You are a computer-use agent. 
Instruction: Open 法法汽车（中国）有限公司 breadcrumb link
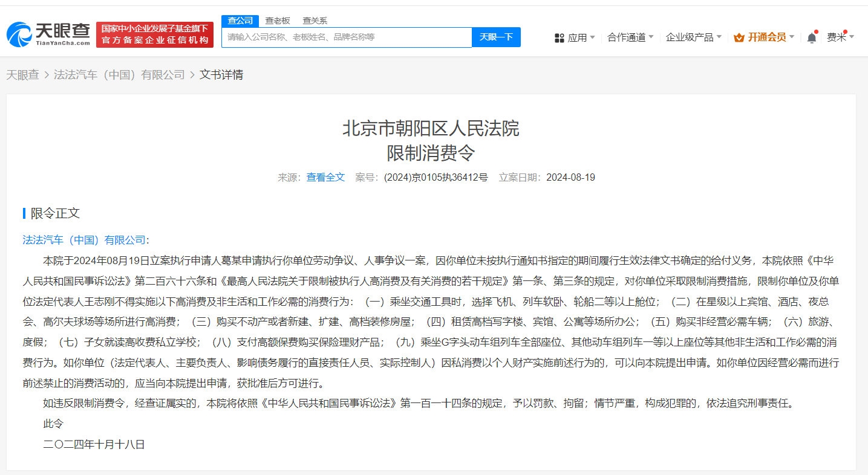point(119,75)
